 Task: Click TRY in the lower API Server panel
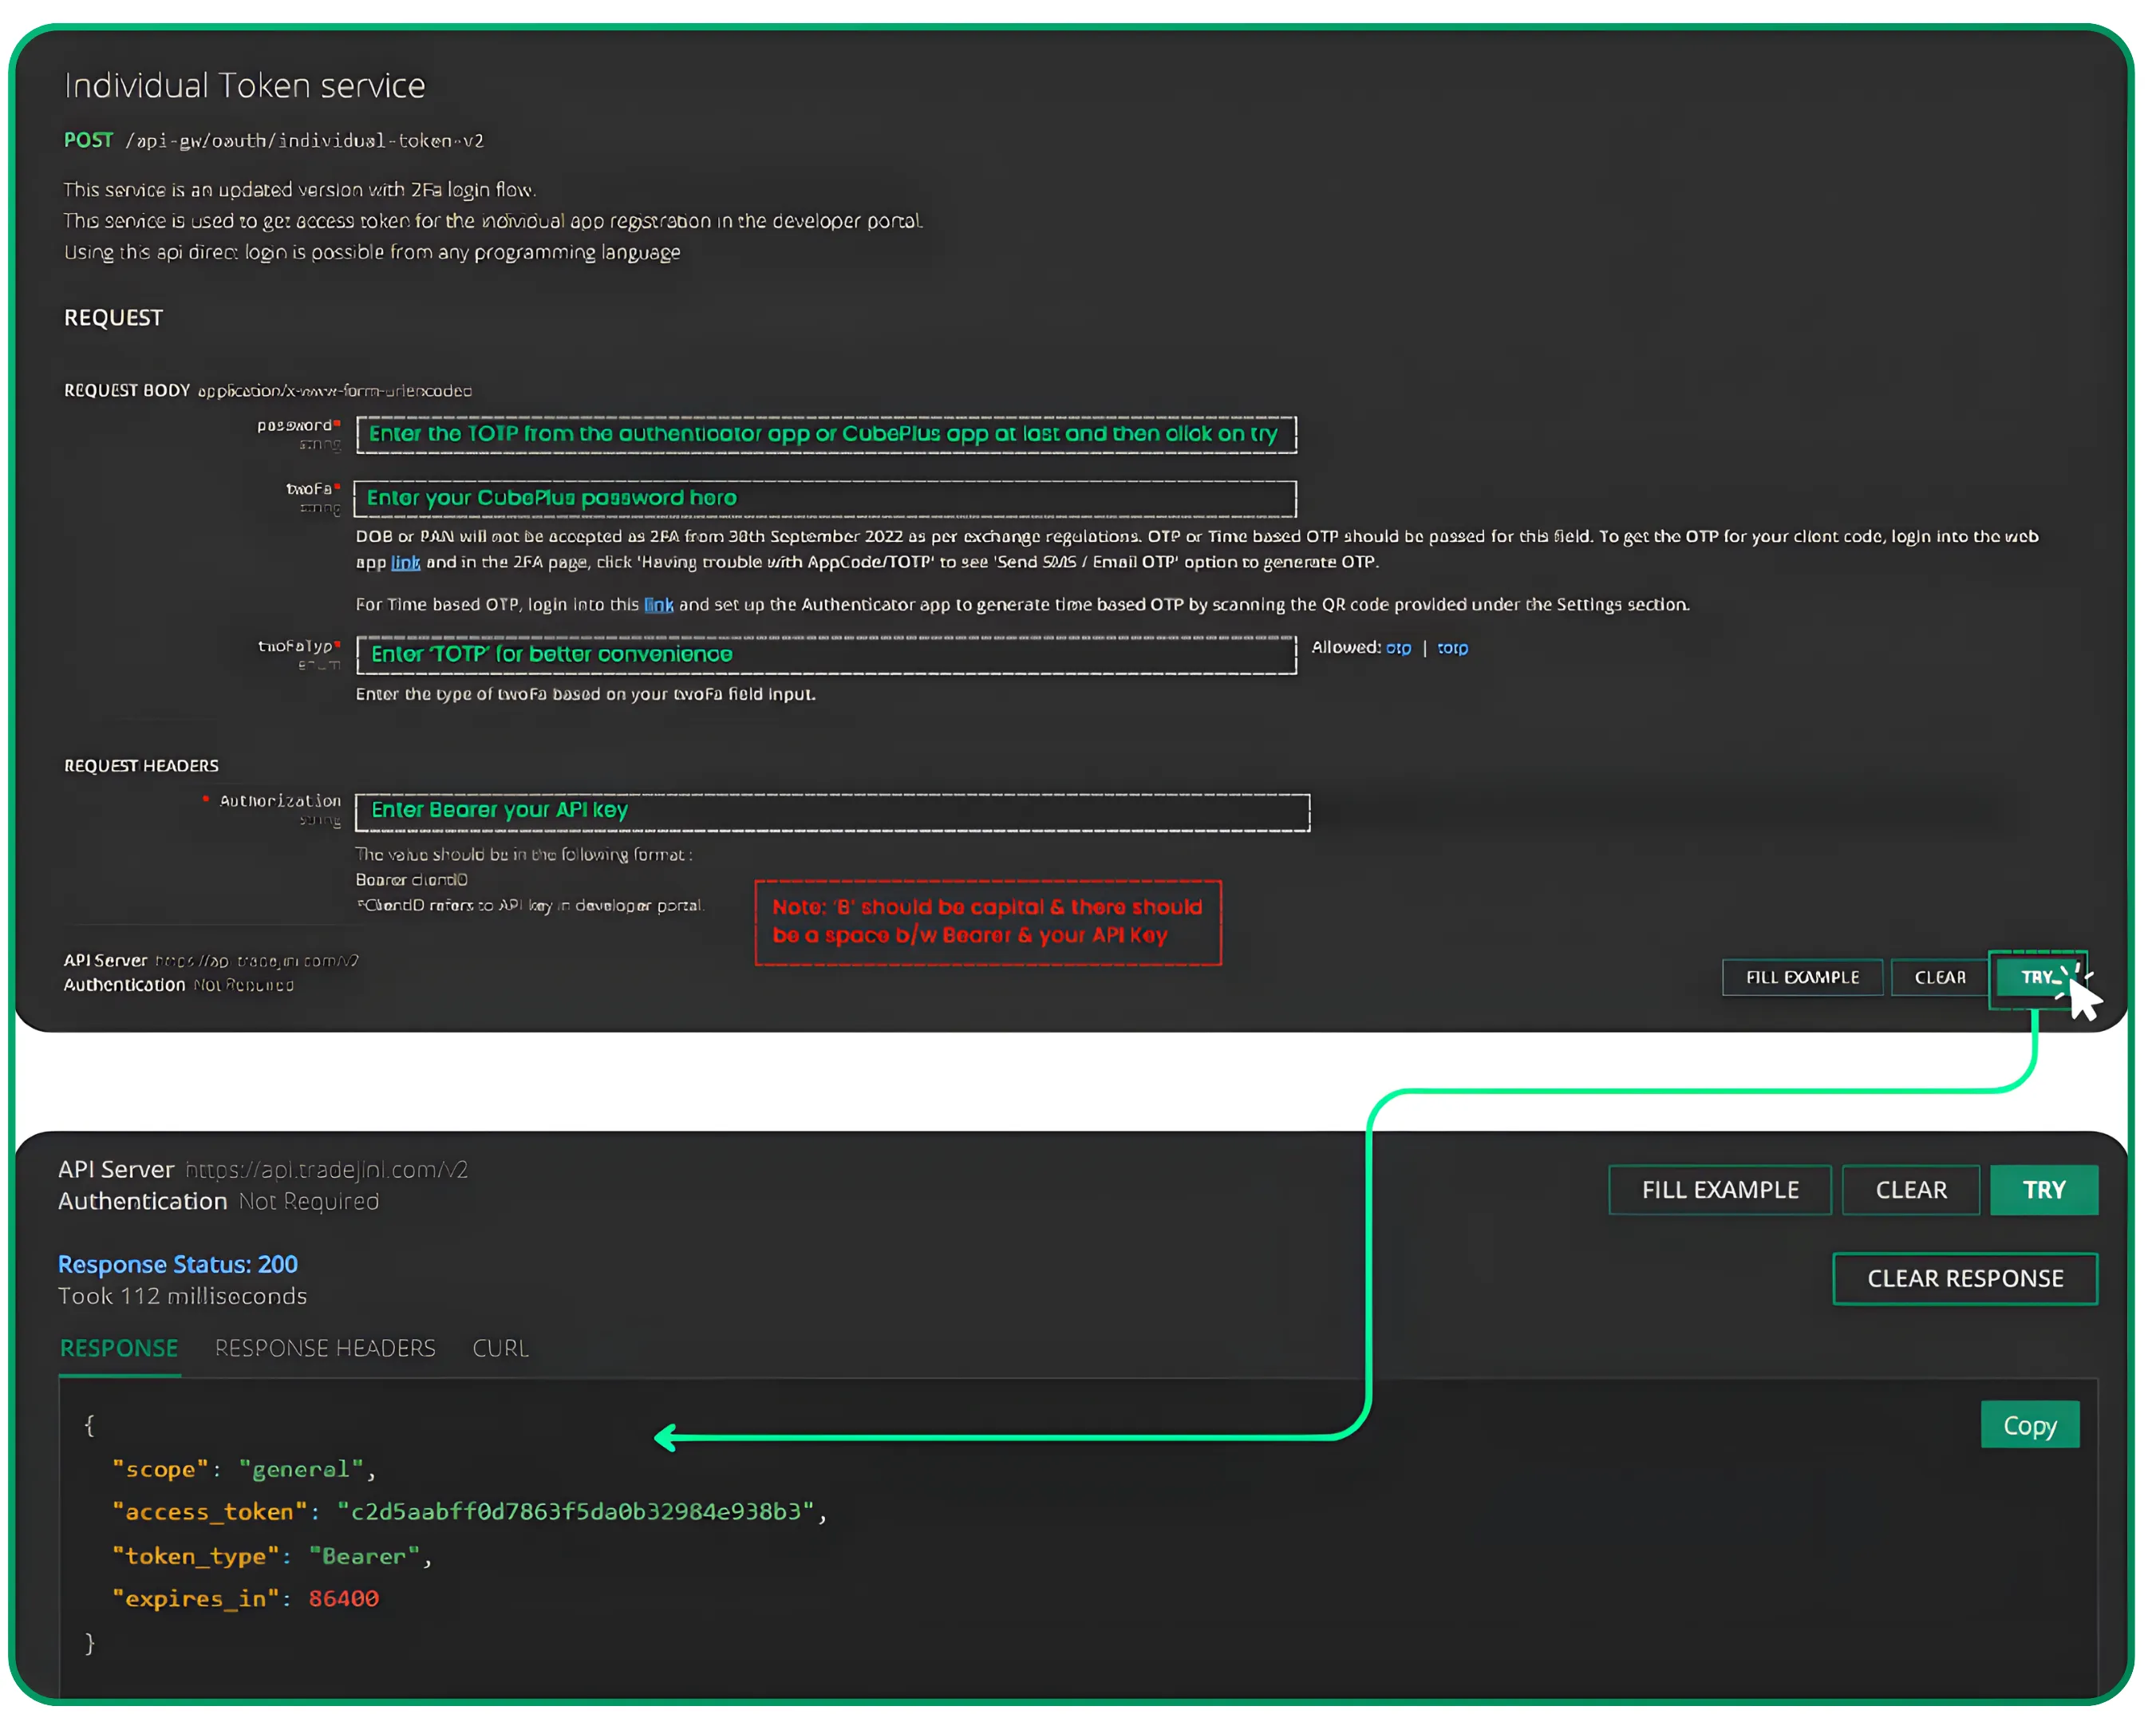coord(2044,1189)
